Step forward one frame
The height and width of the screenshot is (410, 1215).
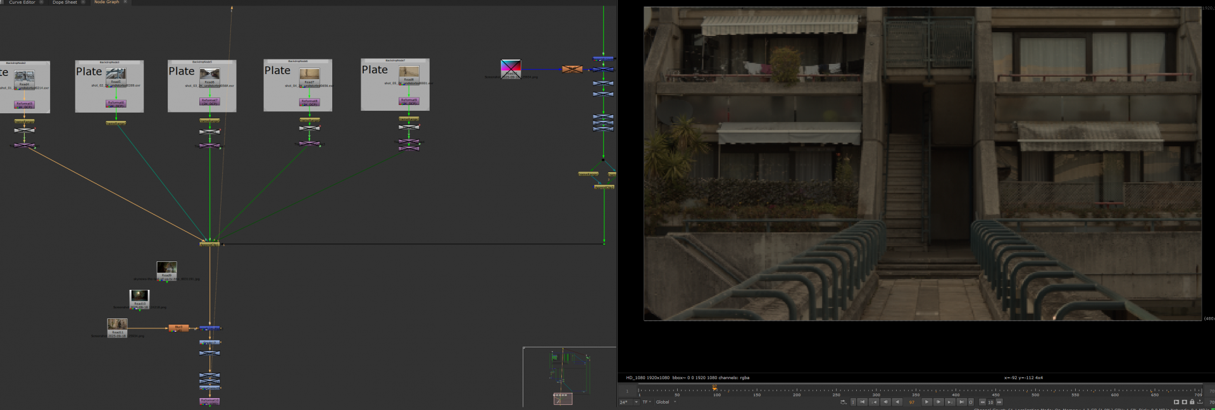(x=938, y=402)
